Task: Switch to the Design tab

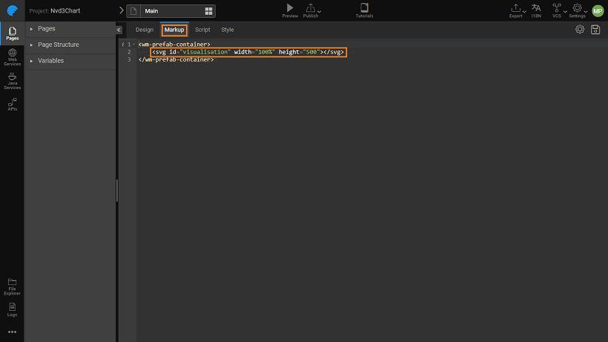Action: [145, 30]
